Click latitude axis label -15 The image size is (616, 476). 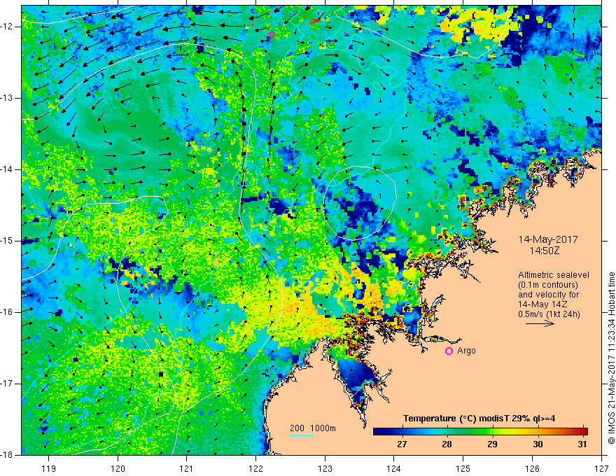click(7, 241)
